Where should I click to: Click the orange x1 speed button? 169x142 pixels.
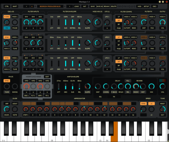point(151,104)
